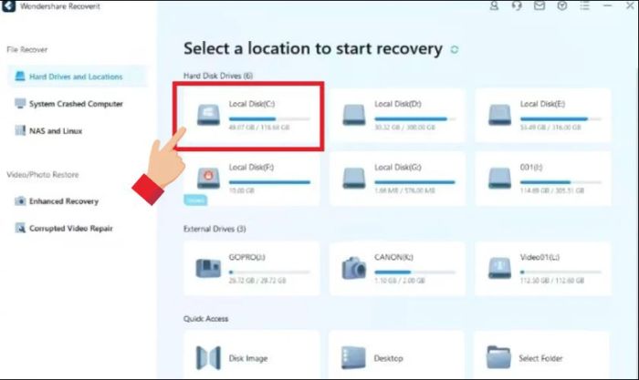The height and width of the screenshot is (380, 639).
Task: Click the Corrupted Video Repair icon
Action: click(x=20, y=228)
